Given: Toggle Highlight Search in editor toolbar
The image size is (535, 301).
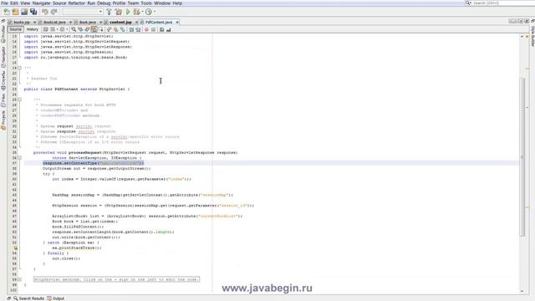Looking at the screenshot, I should point(94,30).
